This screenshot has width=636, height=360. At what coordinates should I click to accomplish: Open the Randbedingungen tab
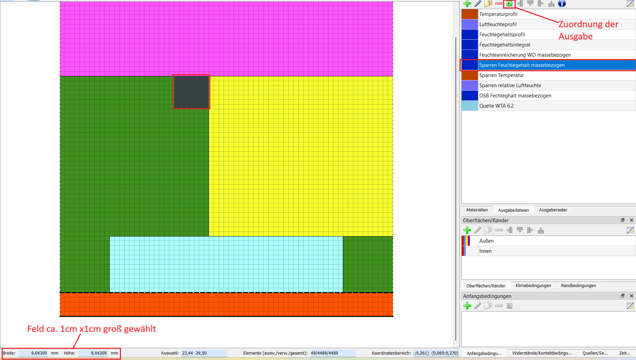point(579,286)
